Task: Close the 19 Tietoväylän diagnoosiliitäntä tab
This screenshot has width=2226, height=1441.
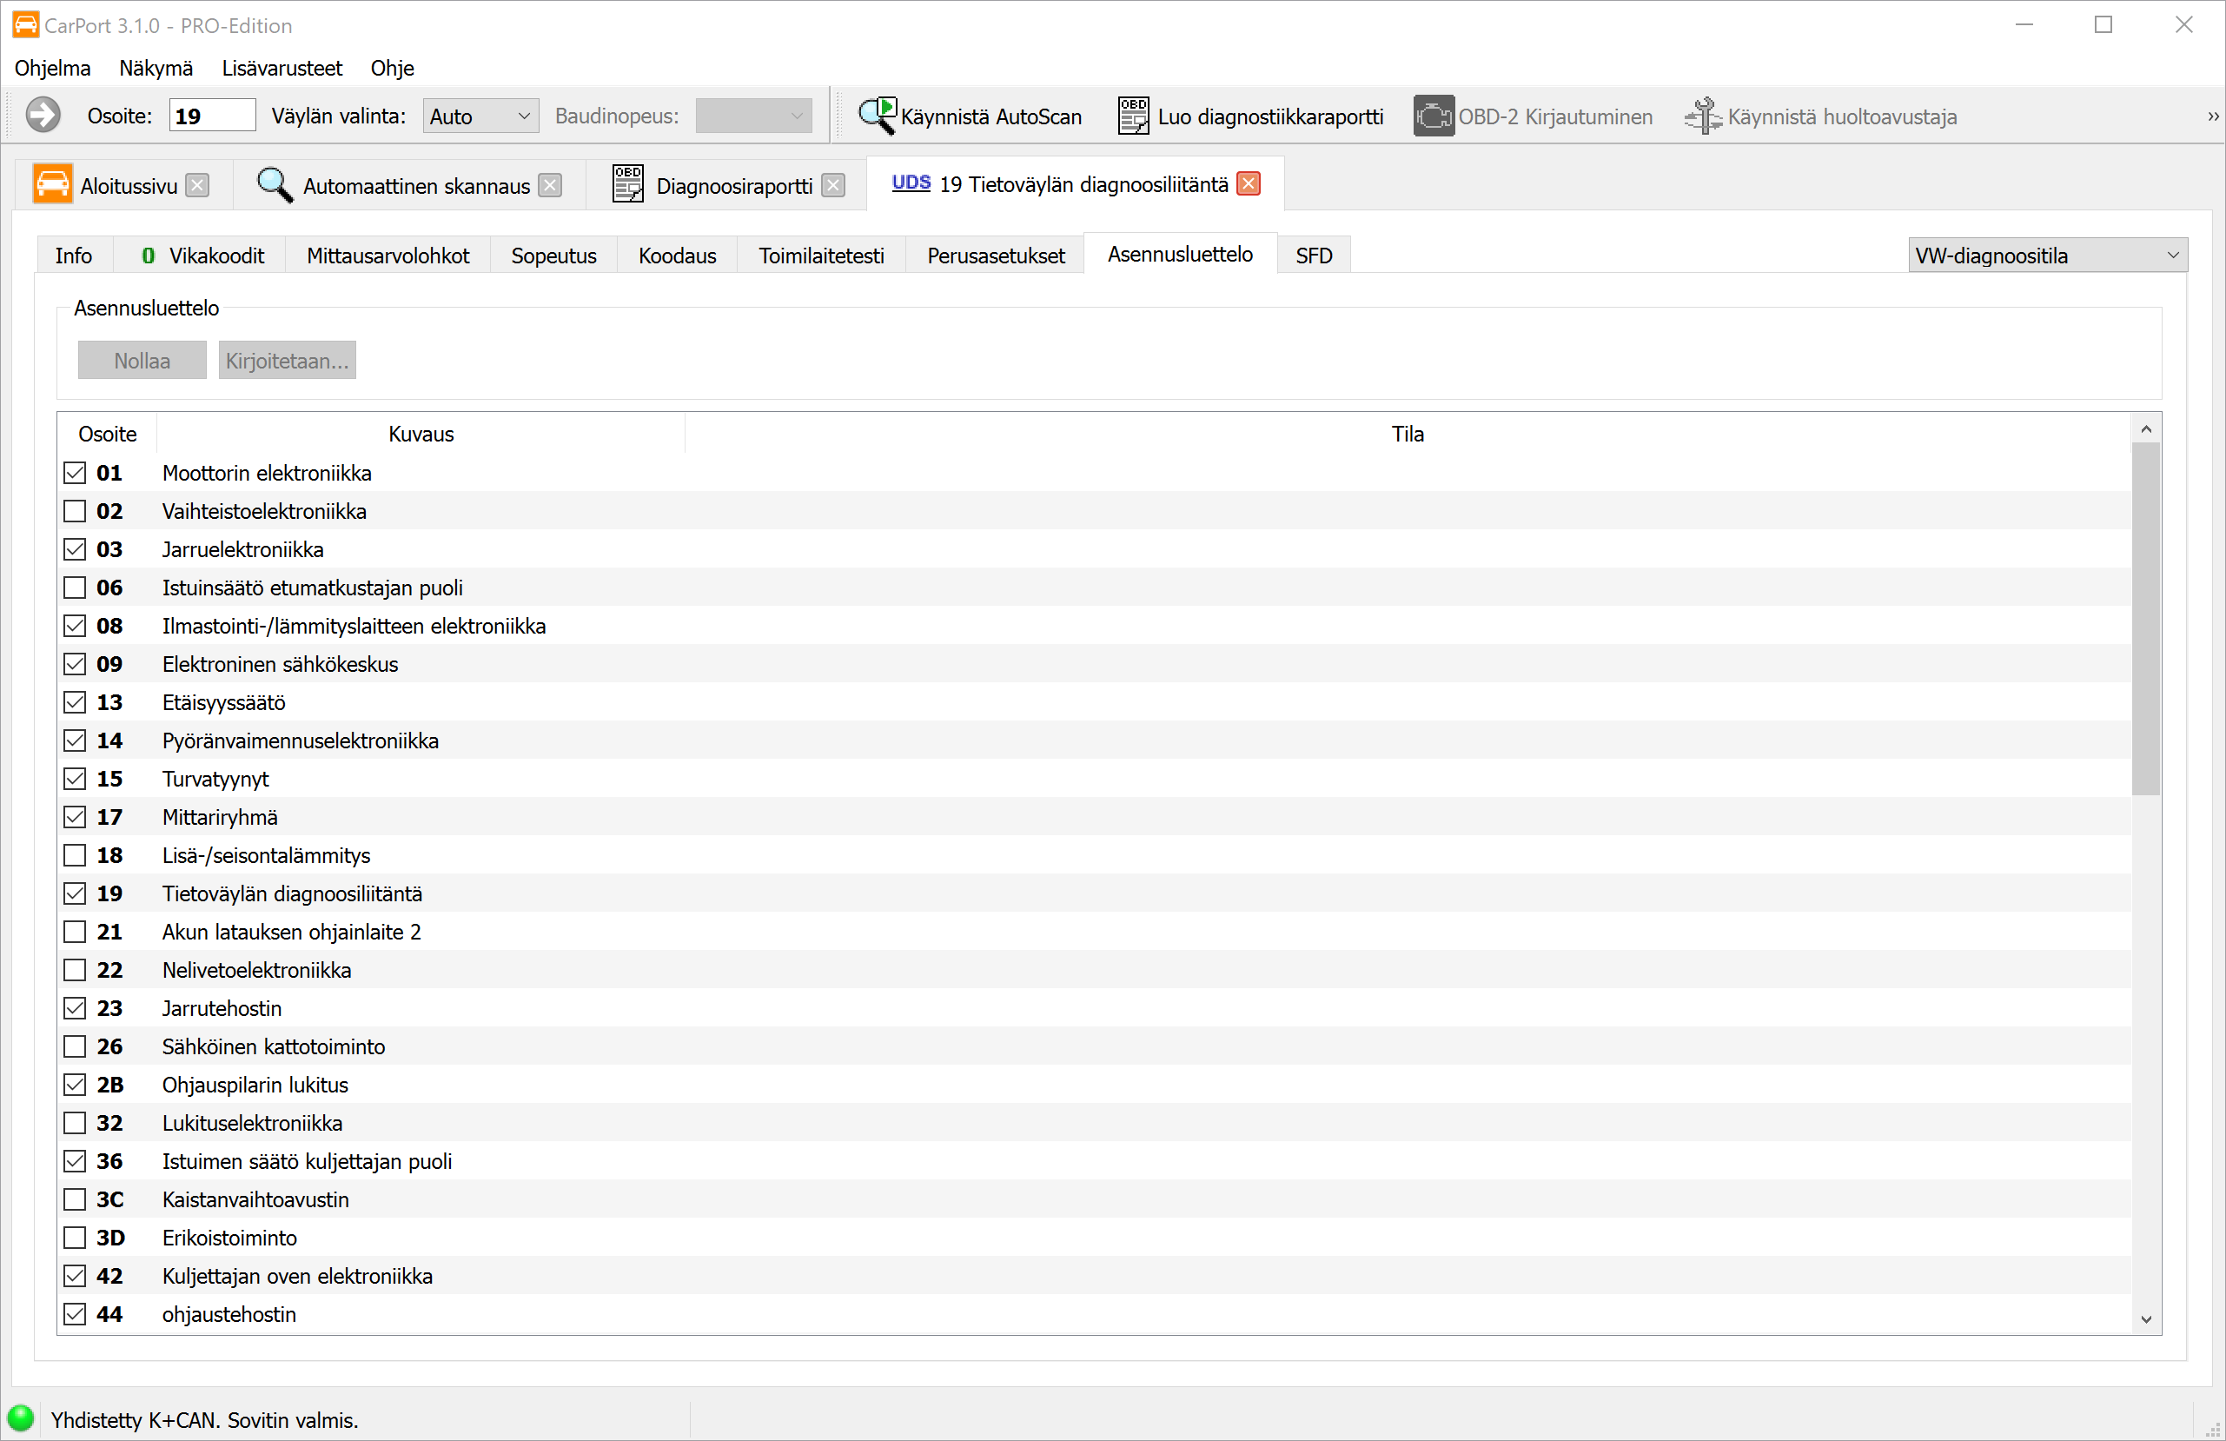Action: click(x=1248, y=184)
